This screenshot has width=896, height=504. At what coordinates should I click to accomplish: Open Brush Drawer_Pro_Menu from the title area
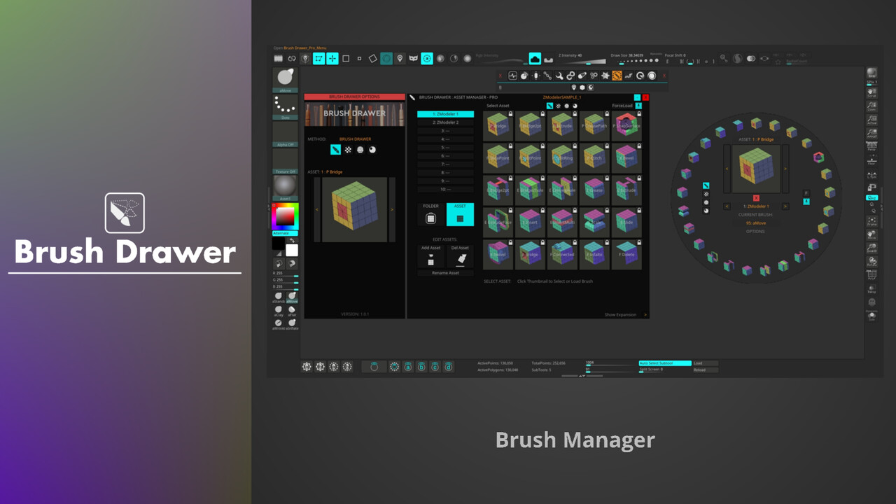point(304,46)
